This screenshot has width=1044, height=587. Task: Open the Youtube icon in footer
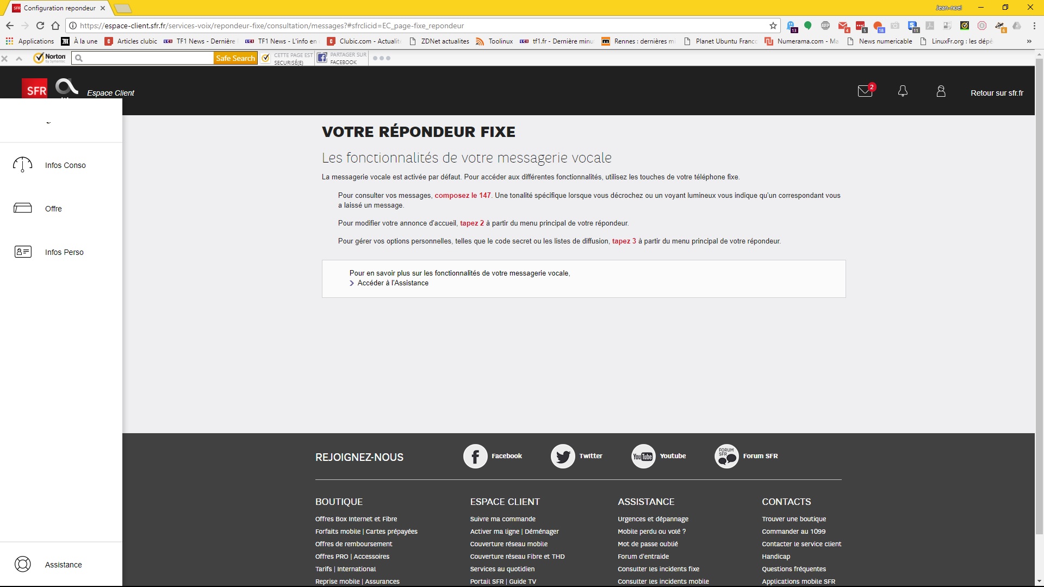(643, 456)
